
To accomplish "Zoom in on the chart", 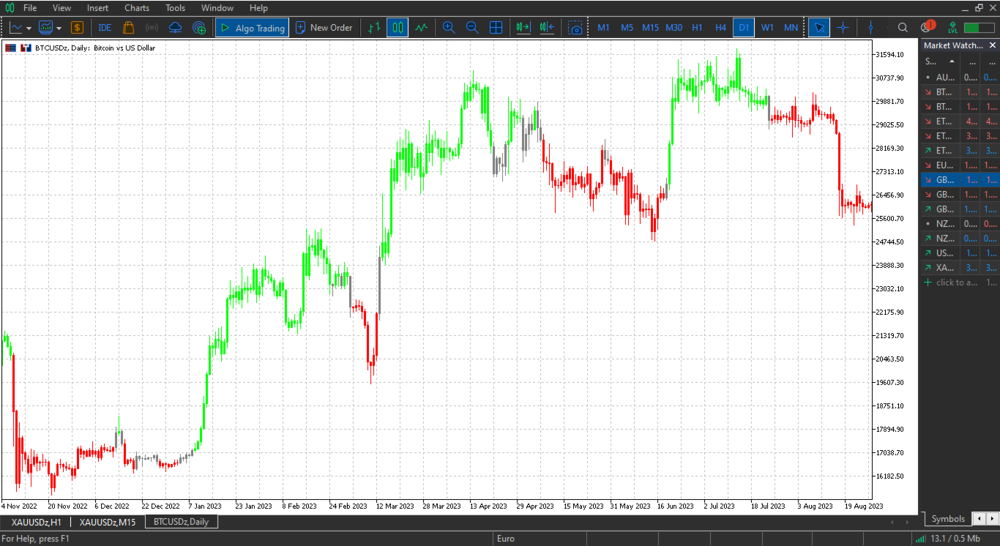I will pyautogui.click(x=449, y=28).
